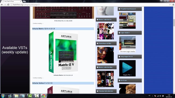Open the Chrome menu icon
This screenshot has height=98, width=175.
[173, 5]
